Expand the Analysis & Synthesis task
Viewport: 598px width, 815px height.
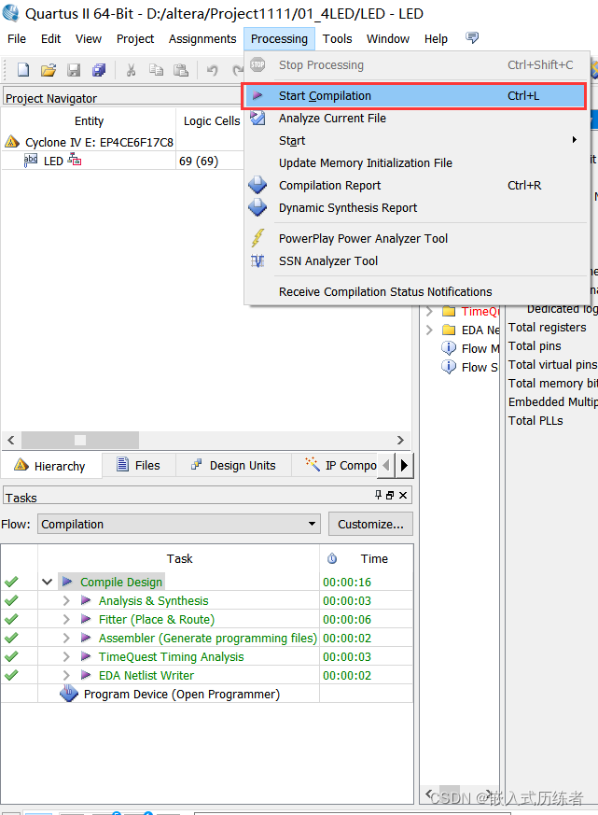click(66, 600)
